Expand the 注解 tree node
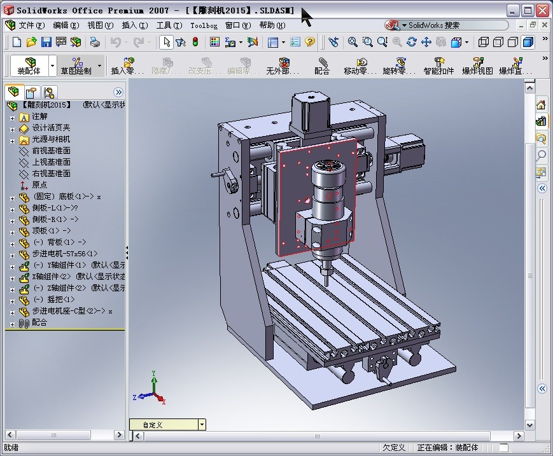Screen dimensions: 553x456 tap(13, 118)
